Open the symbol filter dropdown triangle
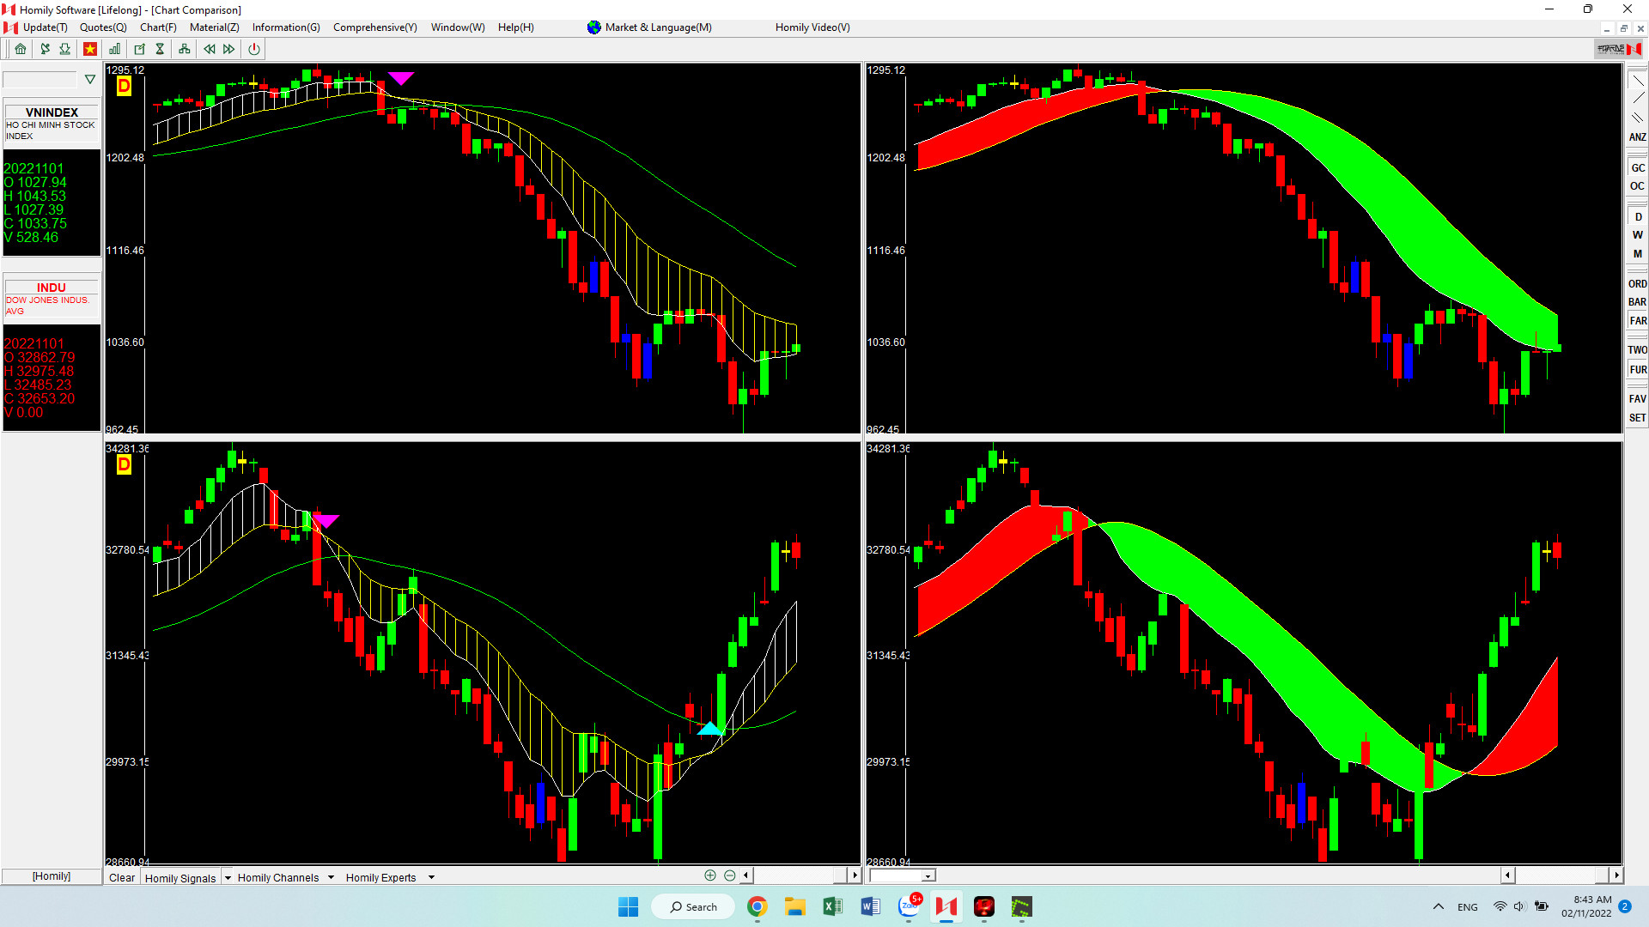The image size is (1649, 927). click(x=89, y=80)
